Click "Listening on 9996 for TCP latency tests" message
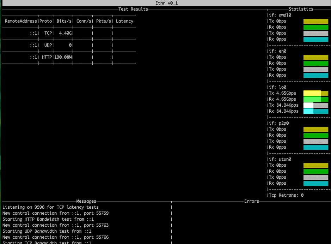 click(x=50, y=207)
